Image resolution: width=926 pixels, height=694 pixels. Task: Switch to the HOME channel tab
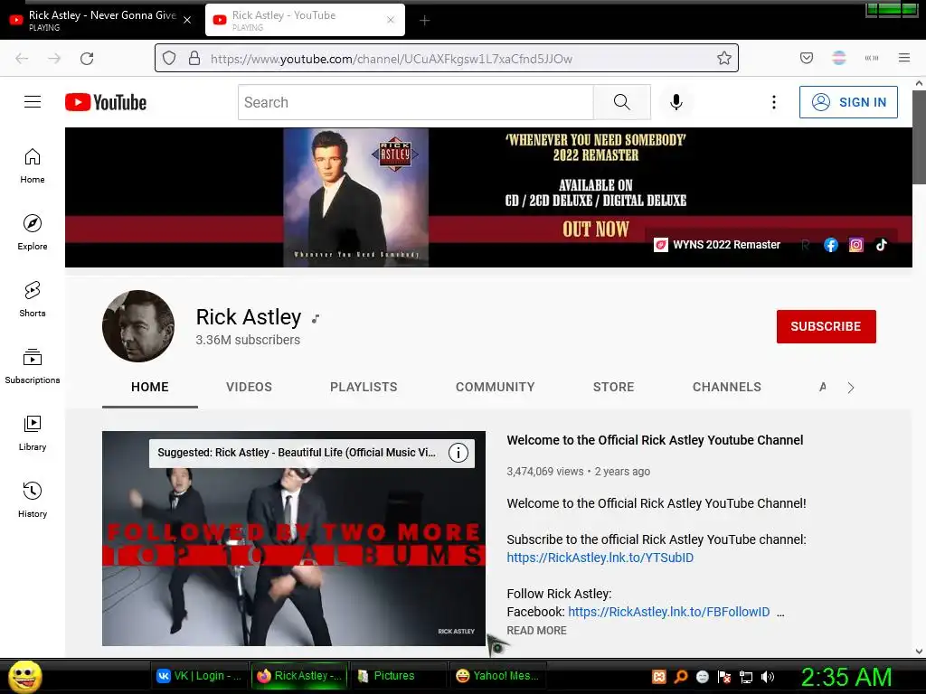click(150, 387)
